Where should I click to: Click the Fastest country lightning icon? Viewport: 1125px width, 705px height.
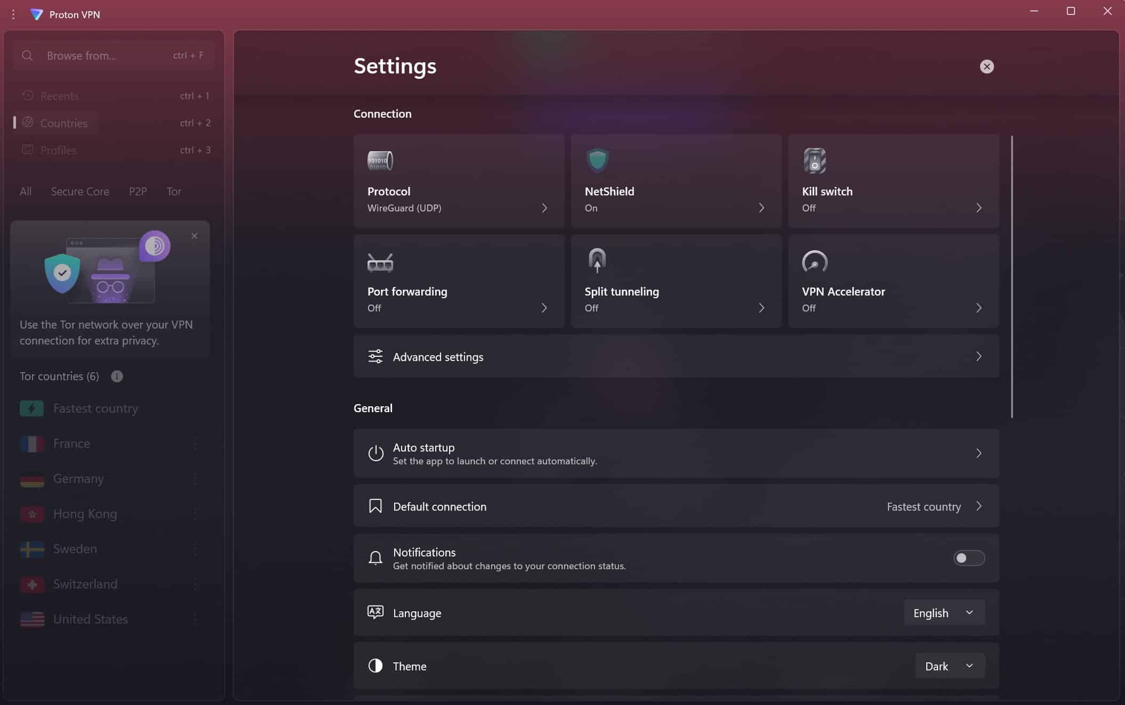32,408
